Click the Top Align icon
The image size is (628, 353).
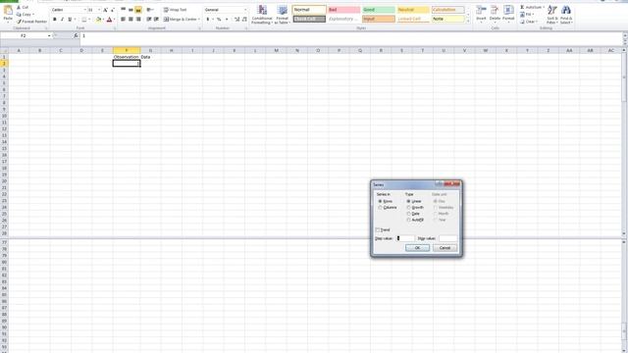coord(124,10)
